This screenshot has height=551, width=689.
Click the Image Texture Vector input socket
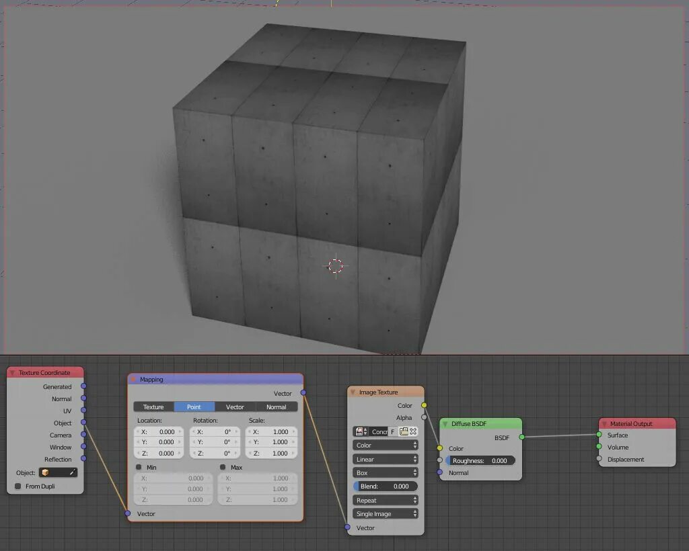point(348,527)
